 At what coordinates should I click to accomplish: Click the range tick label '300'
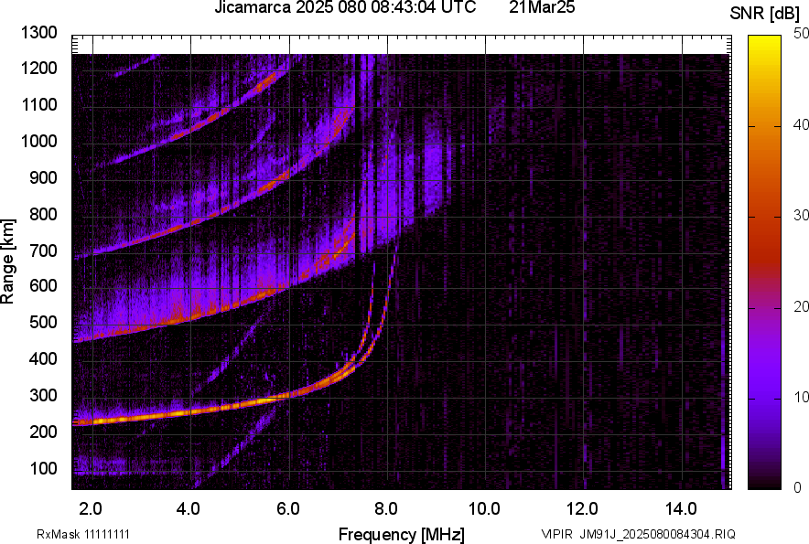coord(43,396)
